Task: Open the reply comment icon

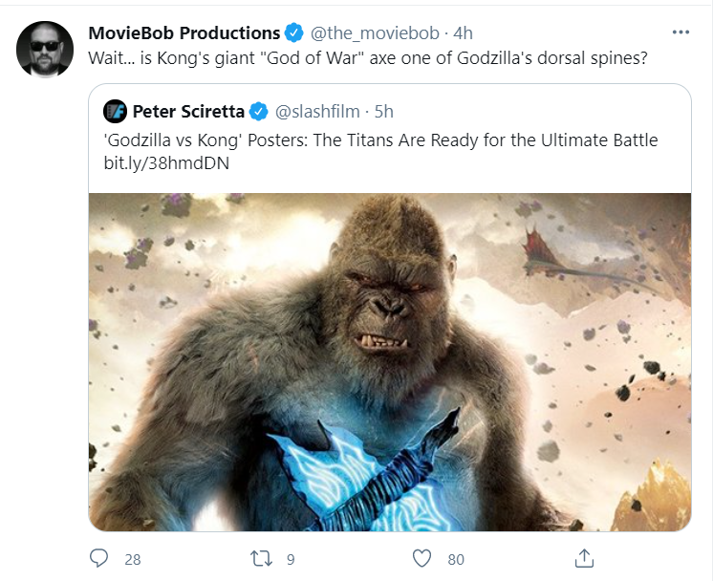Action: [x=98, y=558]
